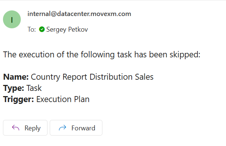Click the purple reply arrow icon

tap(16, 128)
